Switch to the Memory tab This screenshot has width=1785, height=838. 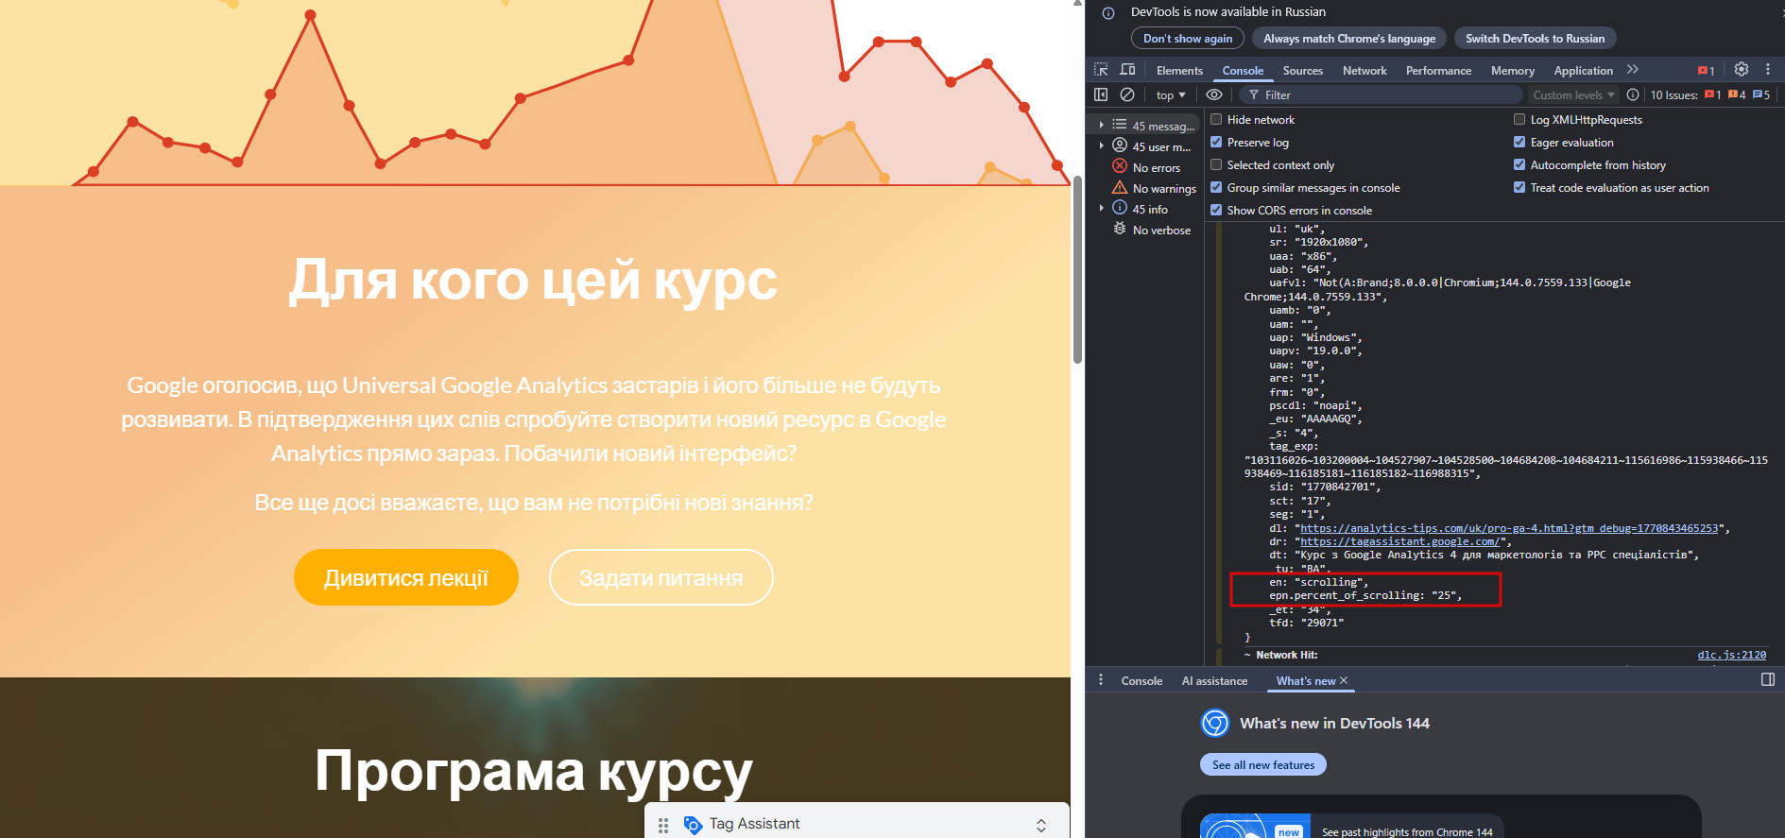click(1512, 70)
